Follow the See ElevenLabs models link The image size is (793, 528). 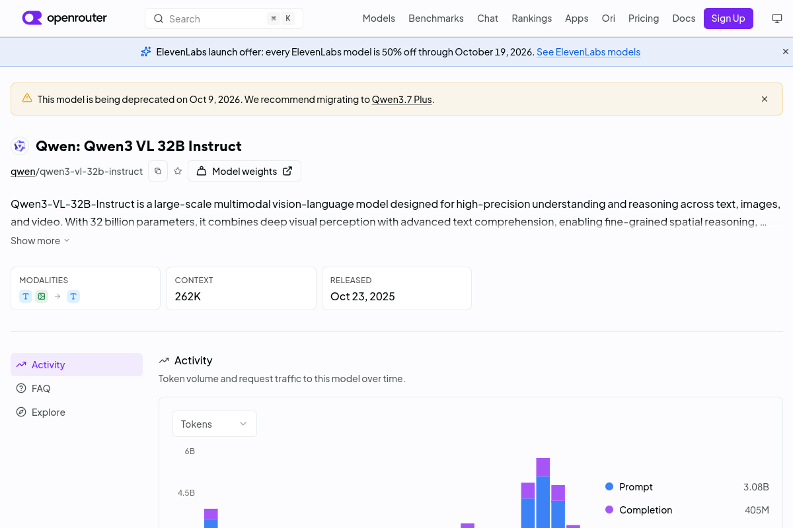588,51
